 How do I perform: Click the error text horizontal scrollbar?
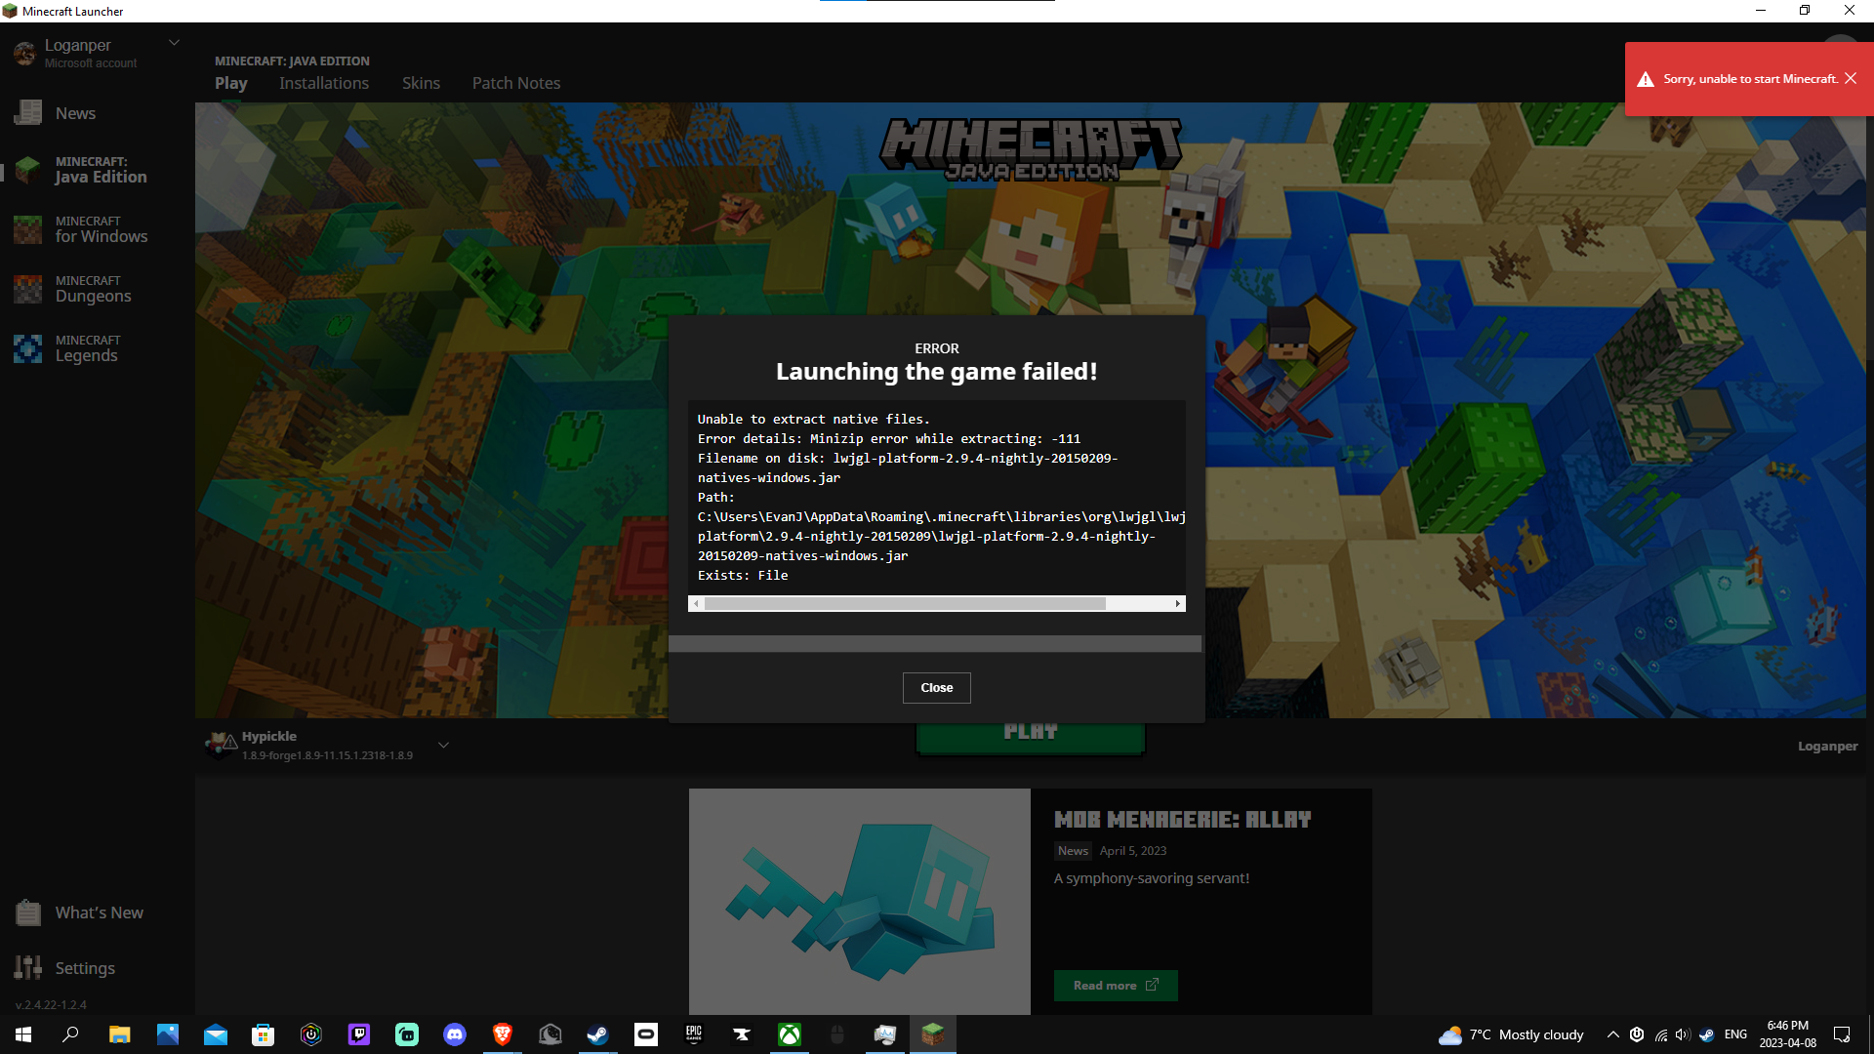tap(905, 604)
